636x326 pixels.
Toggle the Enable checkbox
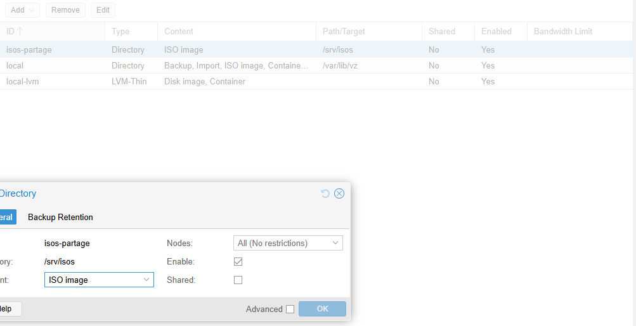(x=238, y=262)
